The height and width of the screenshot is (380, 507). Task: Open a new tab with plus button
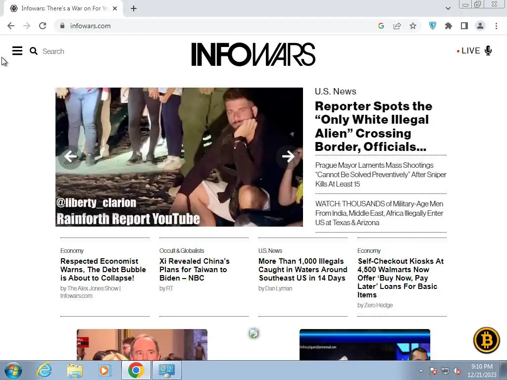coord(134,8)
